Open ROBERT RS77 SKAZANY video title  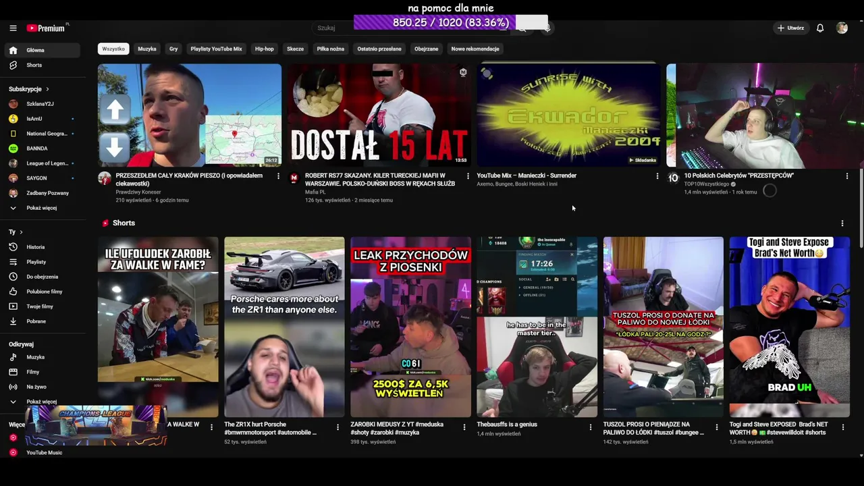click(380, 179)
